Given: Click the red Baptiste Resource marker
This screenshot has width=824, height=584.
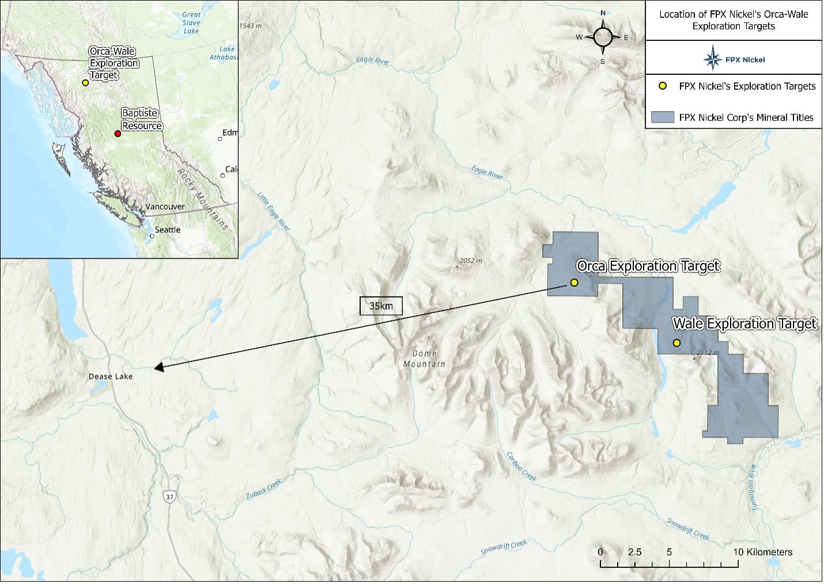Looking at the screenshot, I should coord(118,134).
